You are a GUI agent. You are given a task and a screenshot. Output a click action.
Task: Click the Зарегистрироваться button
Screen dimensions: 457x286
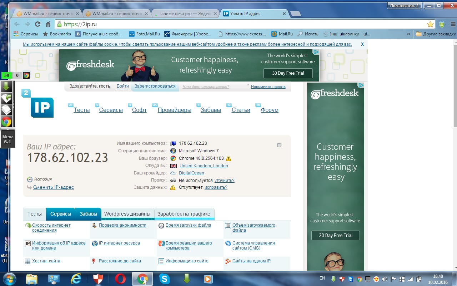click(x=155, y=86)
